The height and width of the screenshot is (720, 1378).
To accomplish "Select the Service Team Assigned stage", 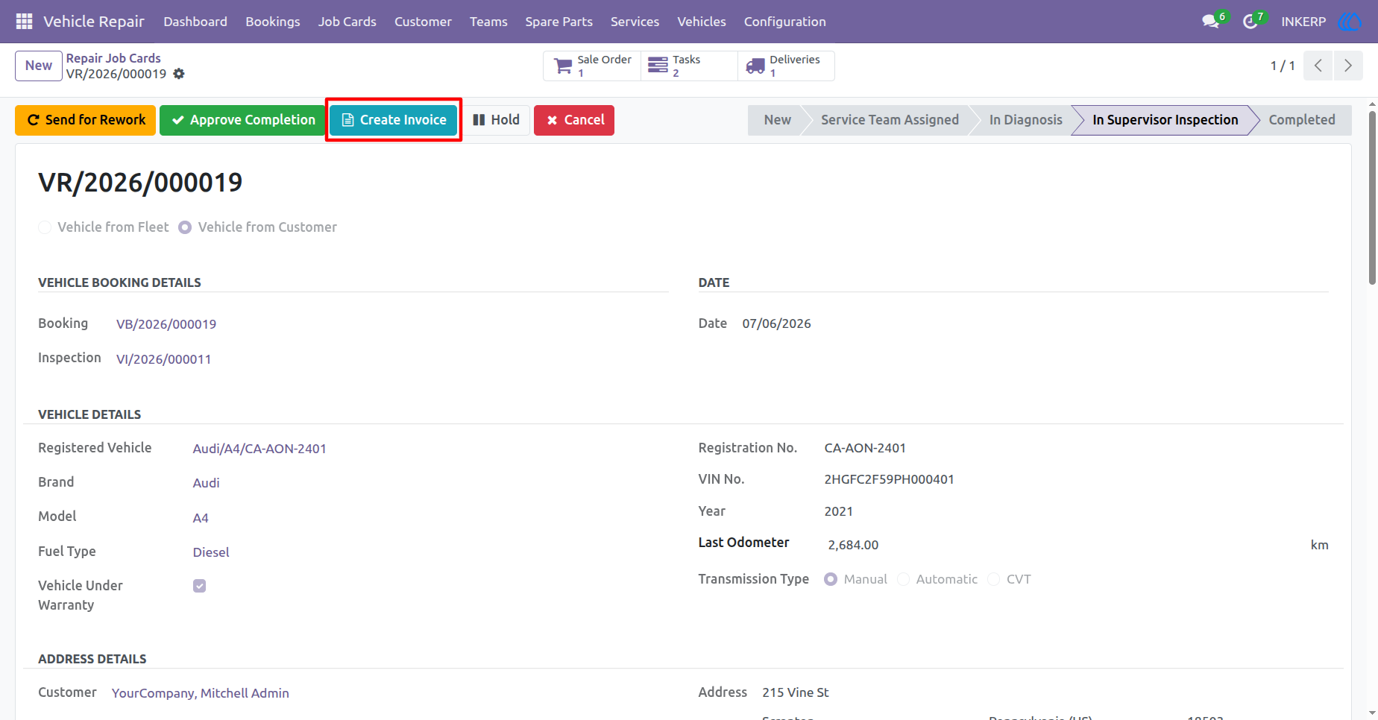I will (x=890, y=120).
